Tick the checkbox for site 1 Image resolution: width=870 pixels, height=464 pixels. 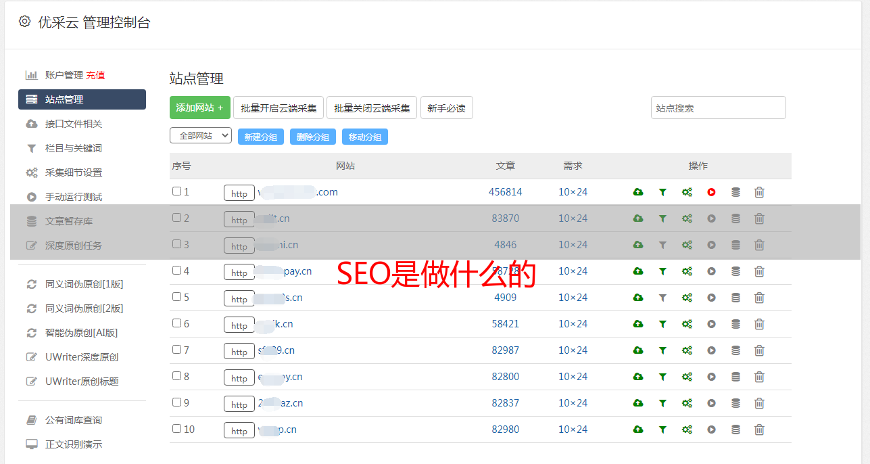(x=176, y=191)
